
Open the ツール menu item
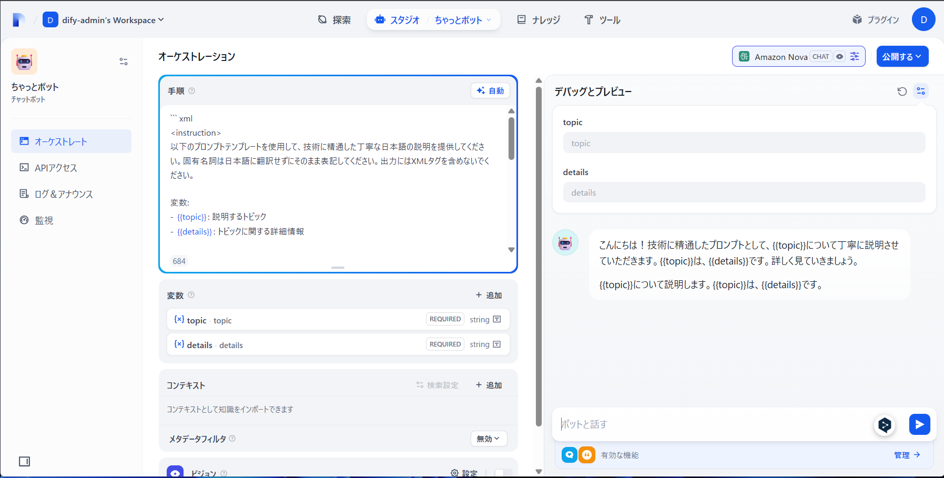(602, 20)
